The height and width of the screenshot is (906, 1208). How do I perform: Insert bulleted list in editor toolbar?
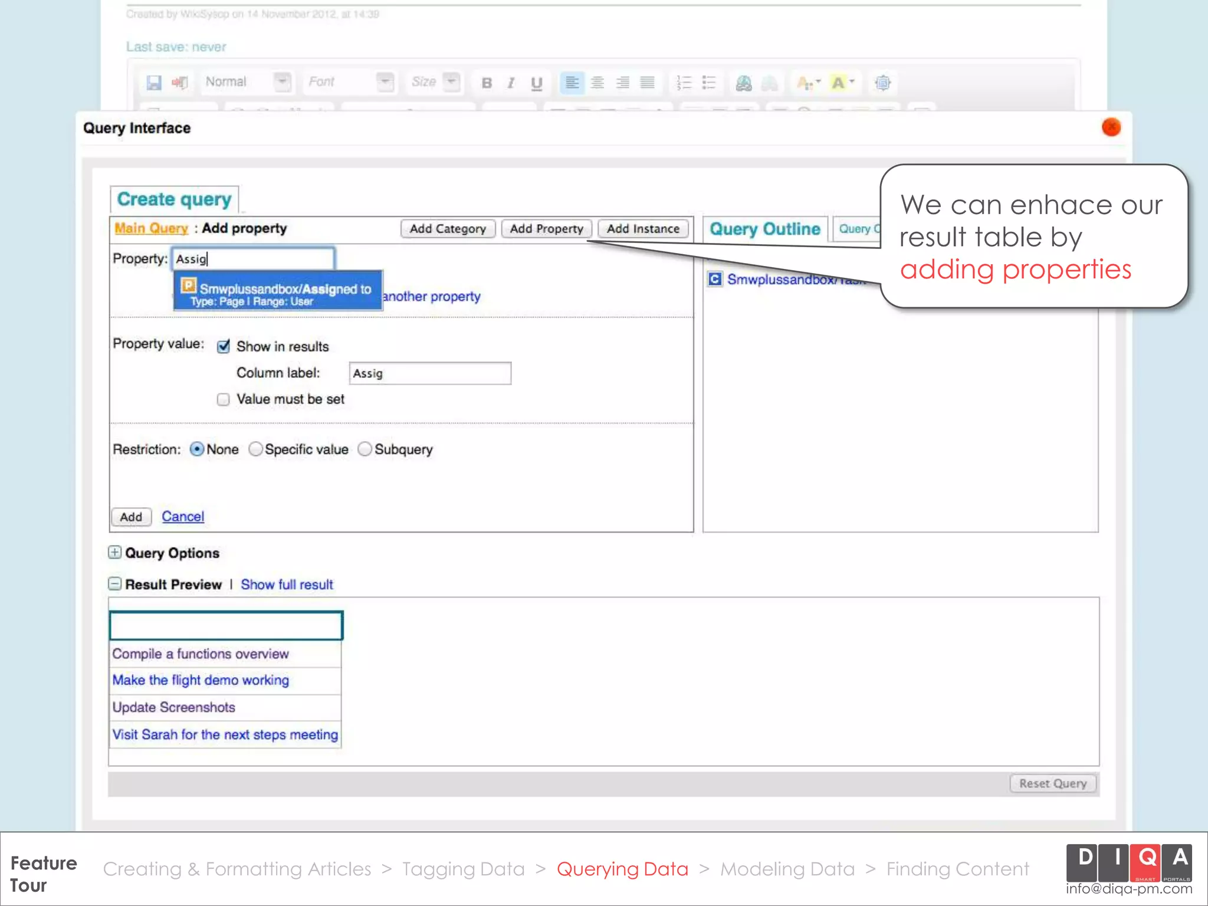point(708,83)
